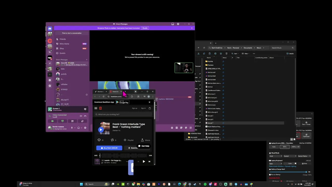Screen dimensions: 332x187
Task: Like the beat with heart icon
Action: click(99, 140)
